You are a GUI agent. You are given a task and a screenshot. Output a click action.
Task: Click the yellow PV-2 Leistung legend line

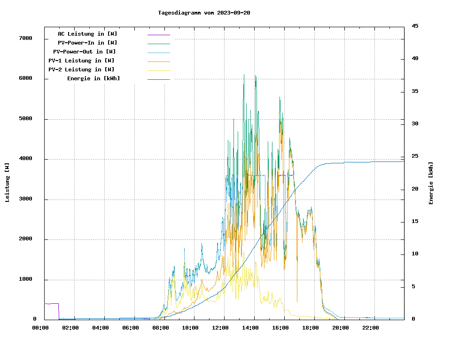(x=158, y=70)
